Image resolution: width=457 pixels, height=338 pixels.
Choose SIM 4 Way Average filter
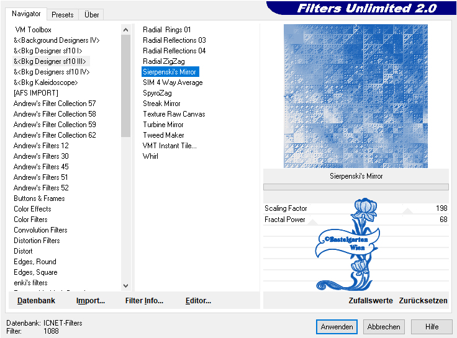[173, 82]
